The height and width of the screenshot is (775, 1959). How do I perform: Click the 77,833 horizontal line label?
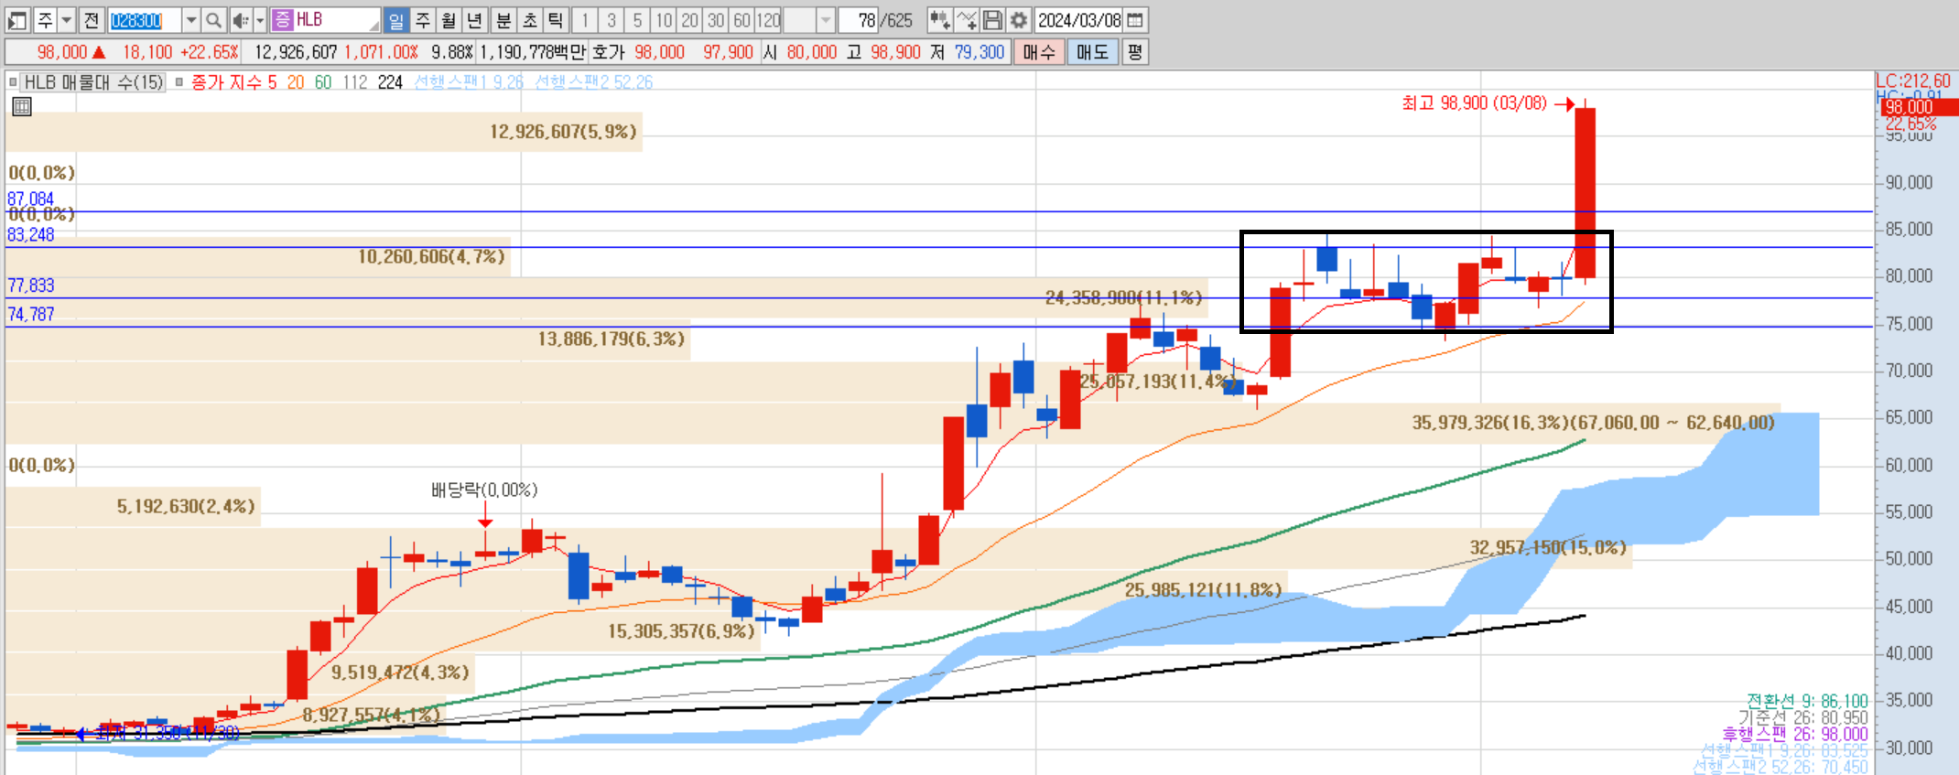click(x=30, y=285)
